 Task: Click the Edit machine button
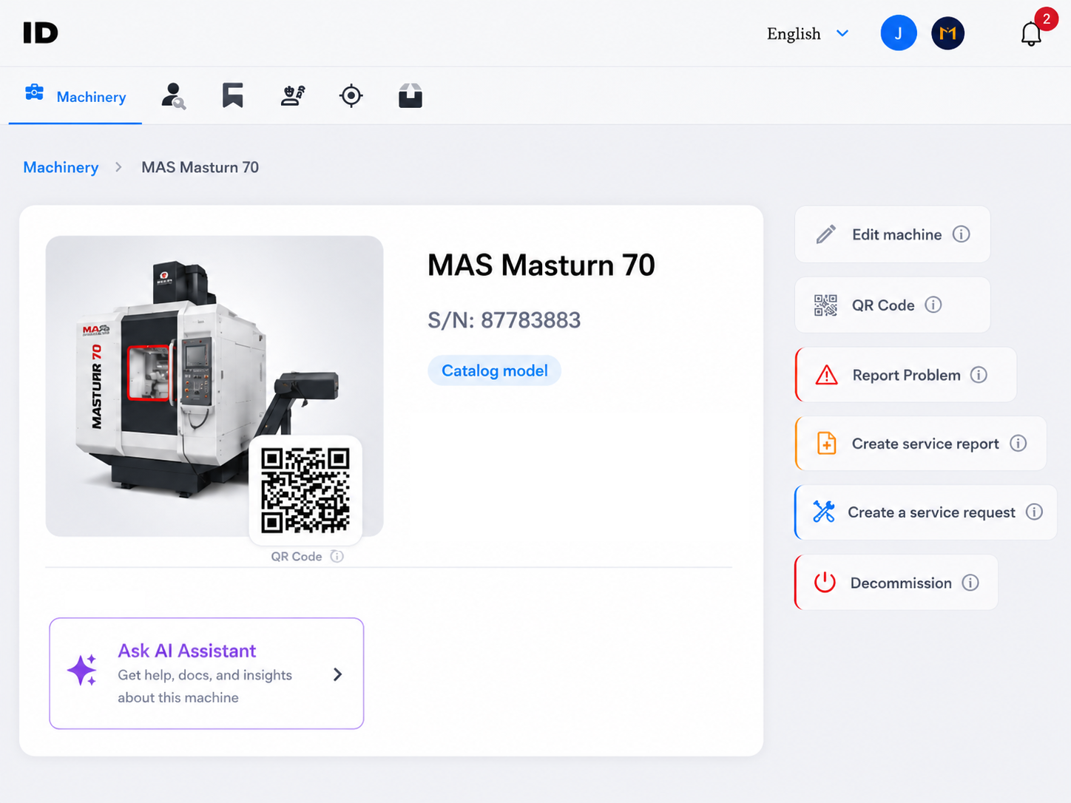pyautogui.click(x=892, y=234)
